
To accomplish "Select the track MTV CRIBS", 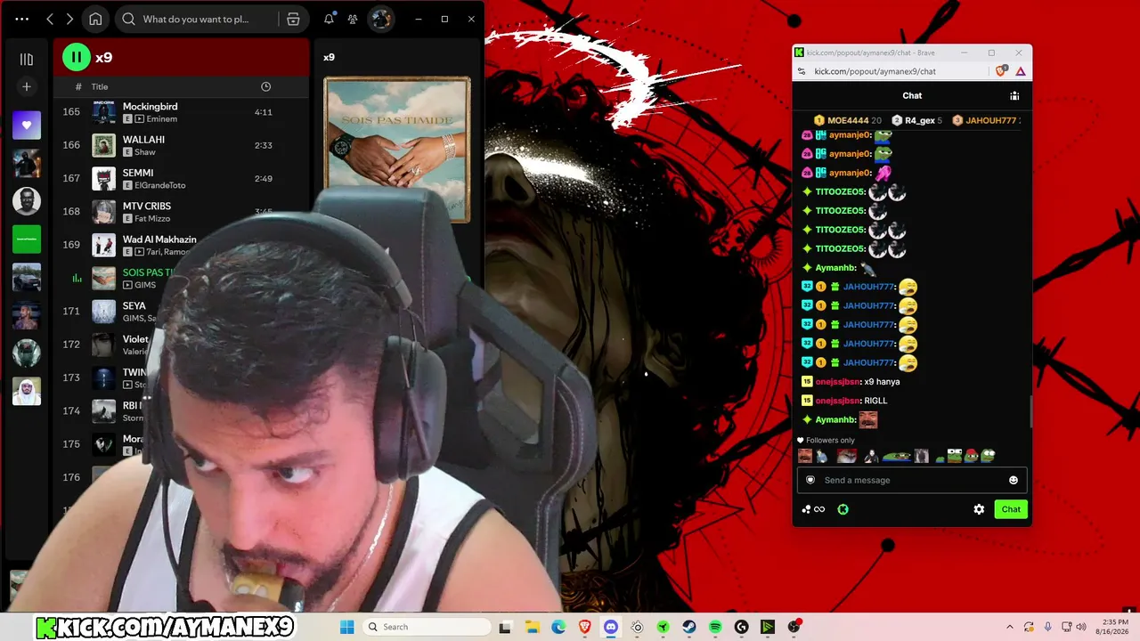I will [147, 206].
